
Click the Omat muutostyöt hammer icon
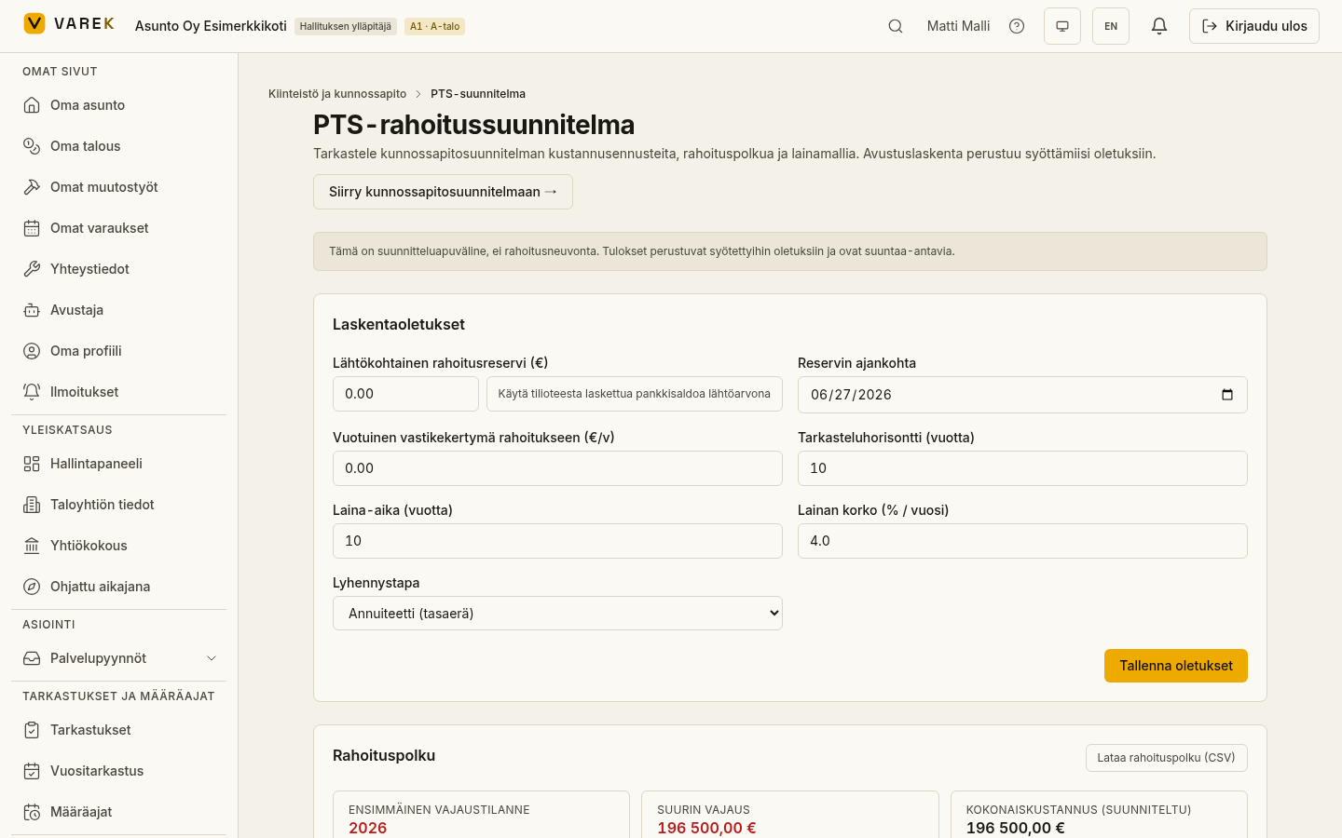[32, 187]
